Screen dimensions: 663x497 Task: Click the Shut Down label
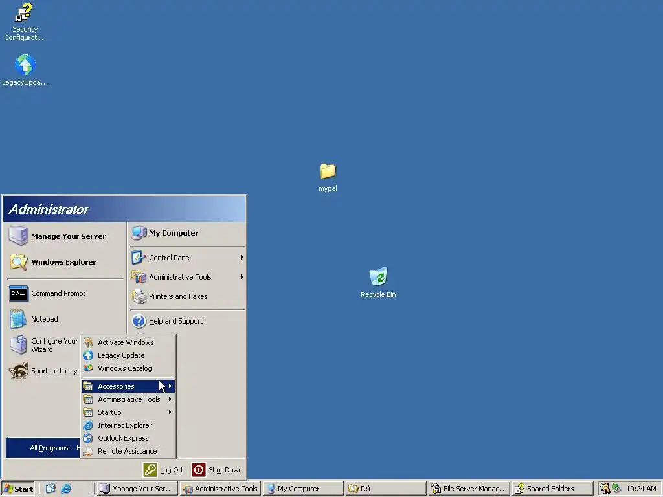point(225,470)
